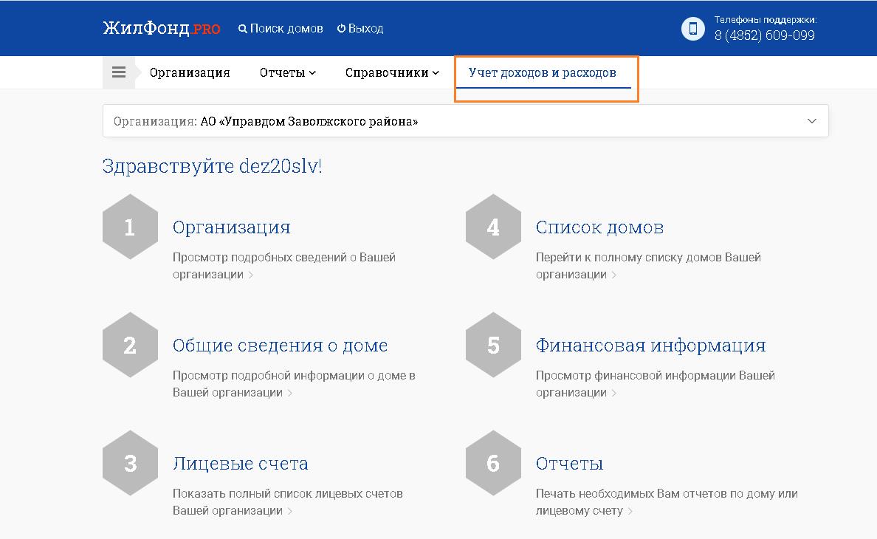
Task: Open Финансовая информация heading link
Action: (650, 346)
